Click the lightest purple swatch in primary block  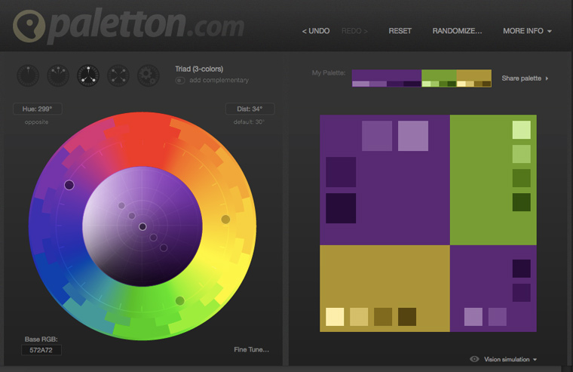click(413, 136)
